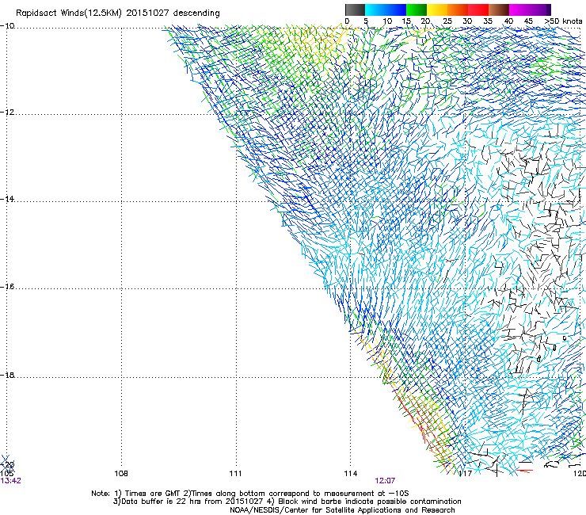Click the yellow 20-25 knots legend swatch

pyautogui.click(x=437, y=10)
